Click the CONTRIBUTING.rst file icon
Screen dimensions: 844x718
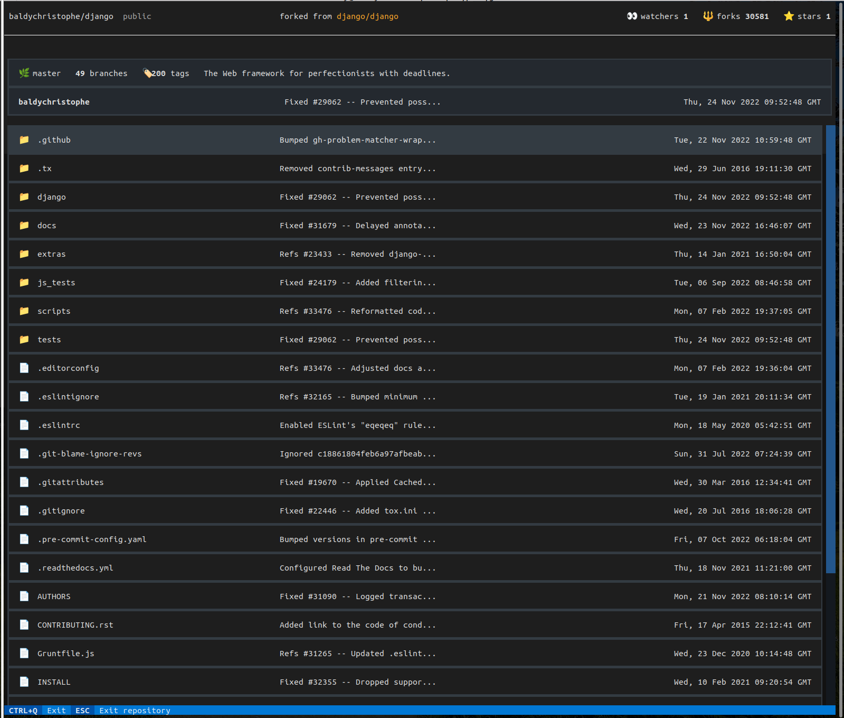[24, 624]
